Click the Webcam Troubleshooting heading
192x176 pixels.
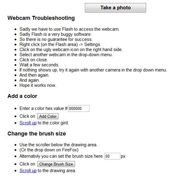tap(41, 18)
